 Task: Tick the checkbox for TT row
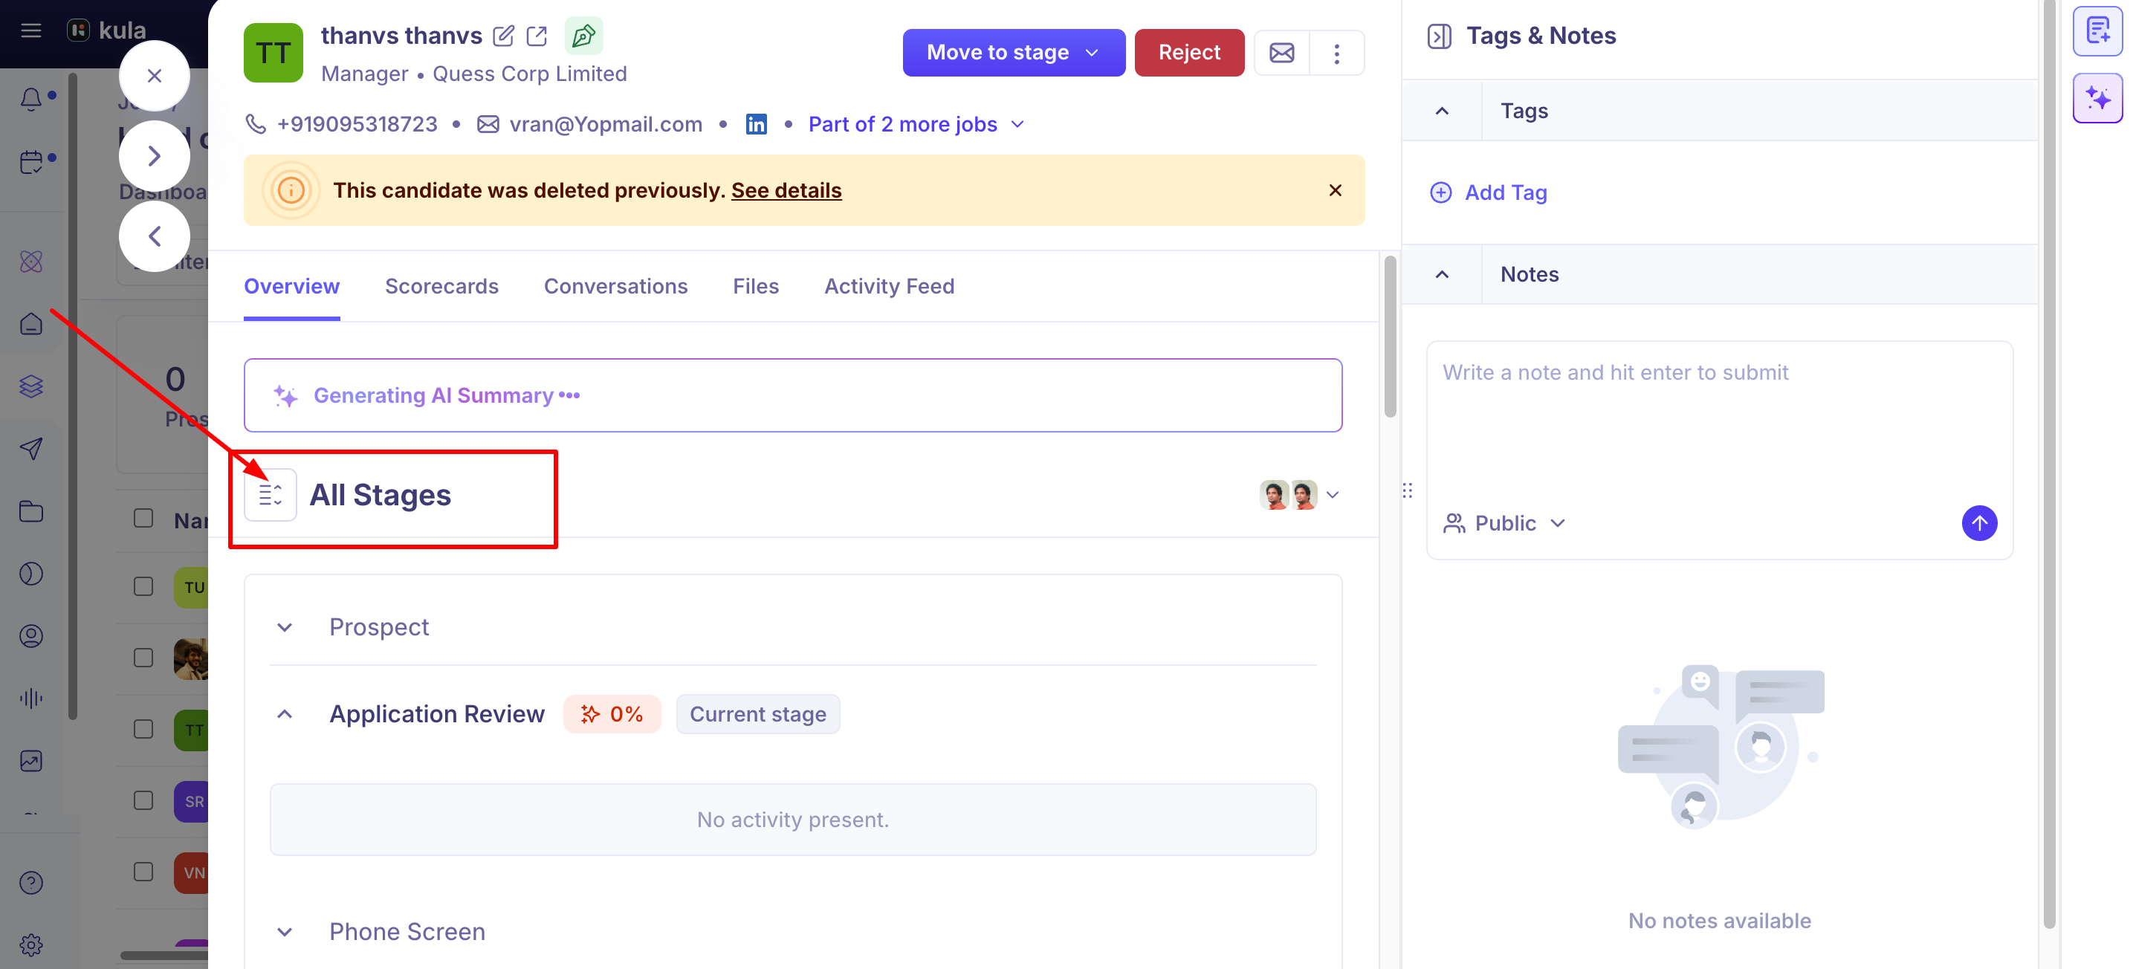[143, 729]
